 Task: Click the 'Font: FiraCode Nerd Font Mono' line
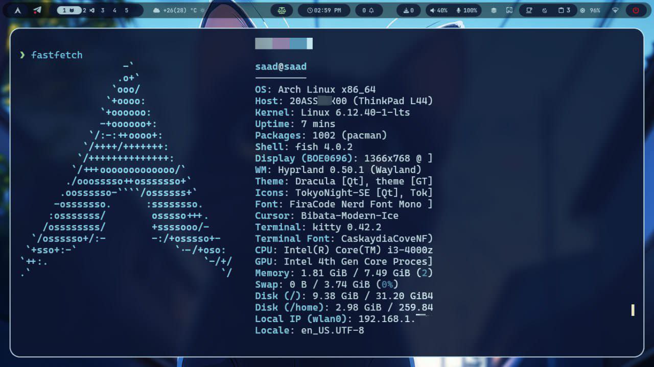pos(344,204)
